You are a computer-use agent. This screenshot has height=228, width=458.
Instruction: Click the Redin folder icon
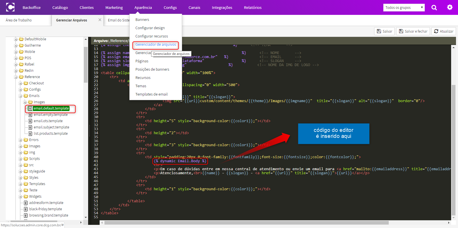tap(21, 71)
